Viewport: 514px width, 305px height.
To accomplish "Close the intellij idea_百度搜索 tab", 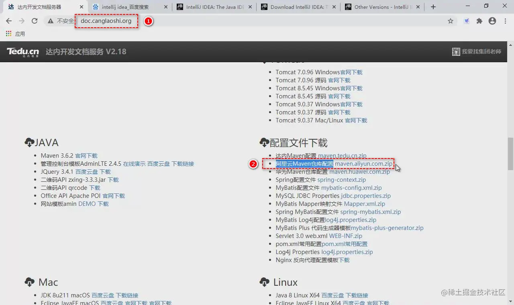I will pyautogui.click(x=165, y=7).
